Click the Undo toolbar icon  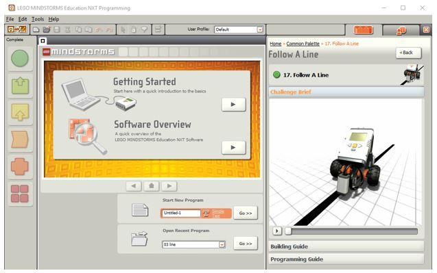[99, 29]
